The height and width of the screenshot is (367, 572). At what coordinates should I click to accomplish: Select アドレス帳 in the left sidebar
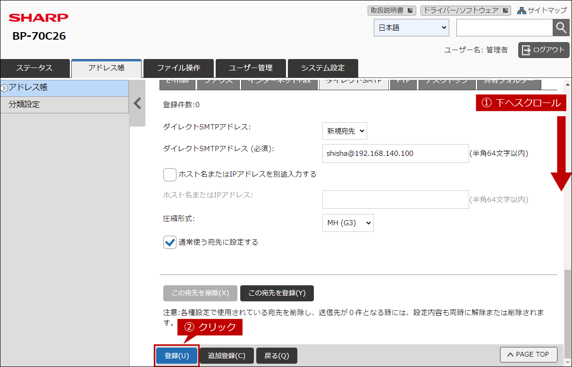[x=64, y=88]
